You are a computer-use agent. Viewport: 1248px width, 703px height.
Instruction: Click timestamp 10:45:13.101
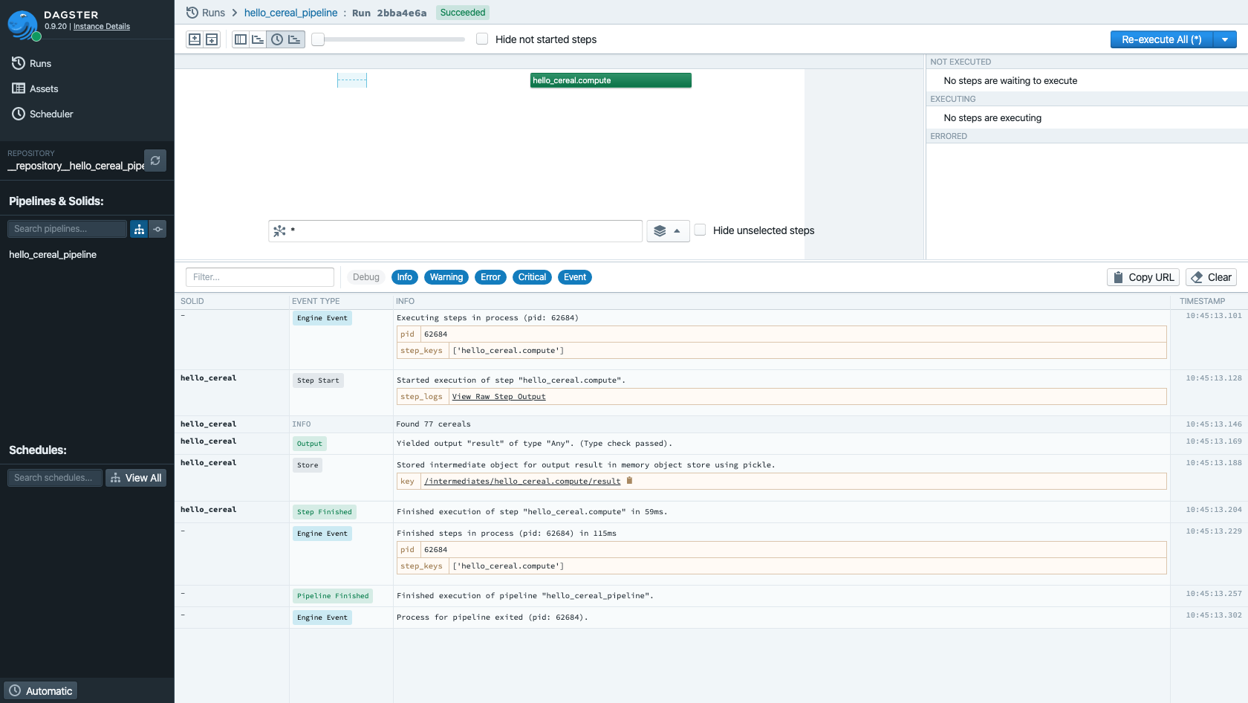click(1214, 316)
